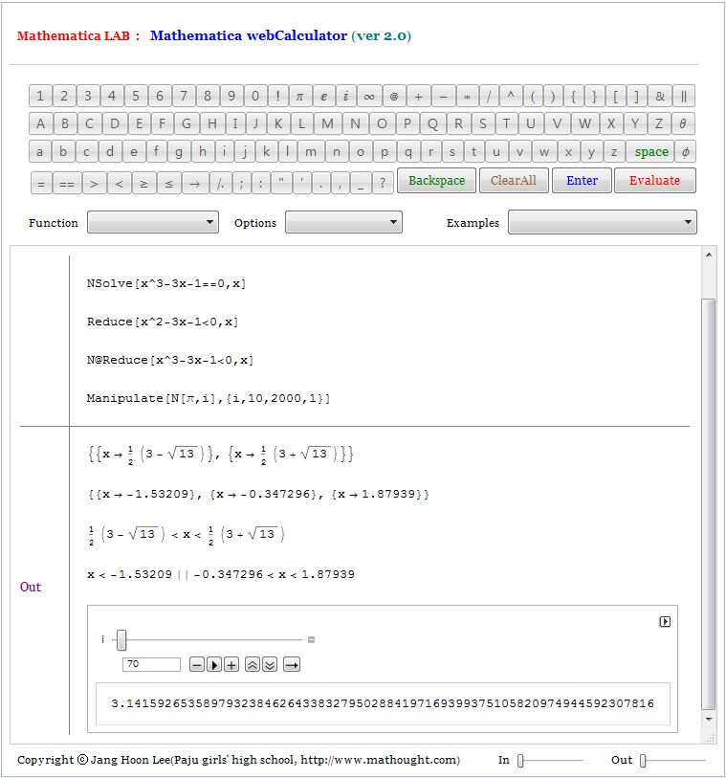
Task: Open the Function dropdown
Action: [153, 222]
